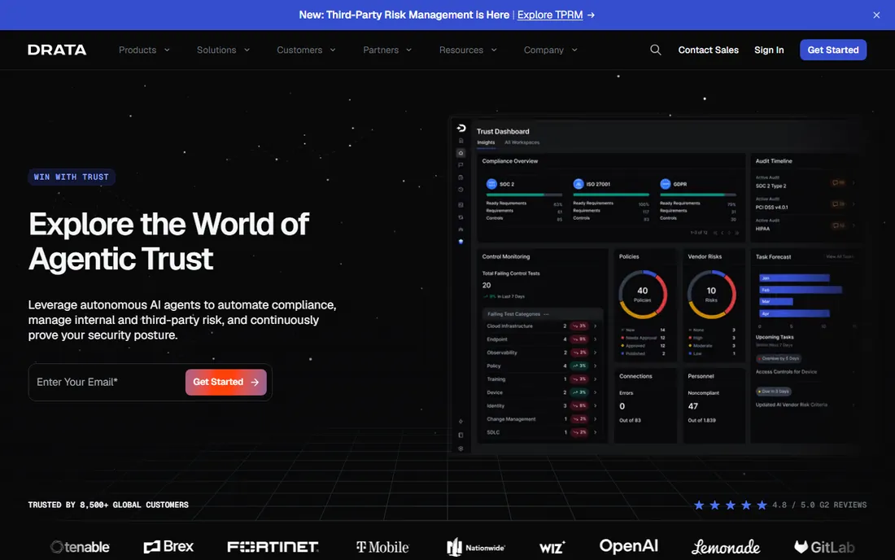The image size is (895, 560).
Task: Click the Brex customer logo
Action: tap(168, 547)
